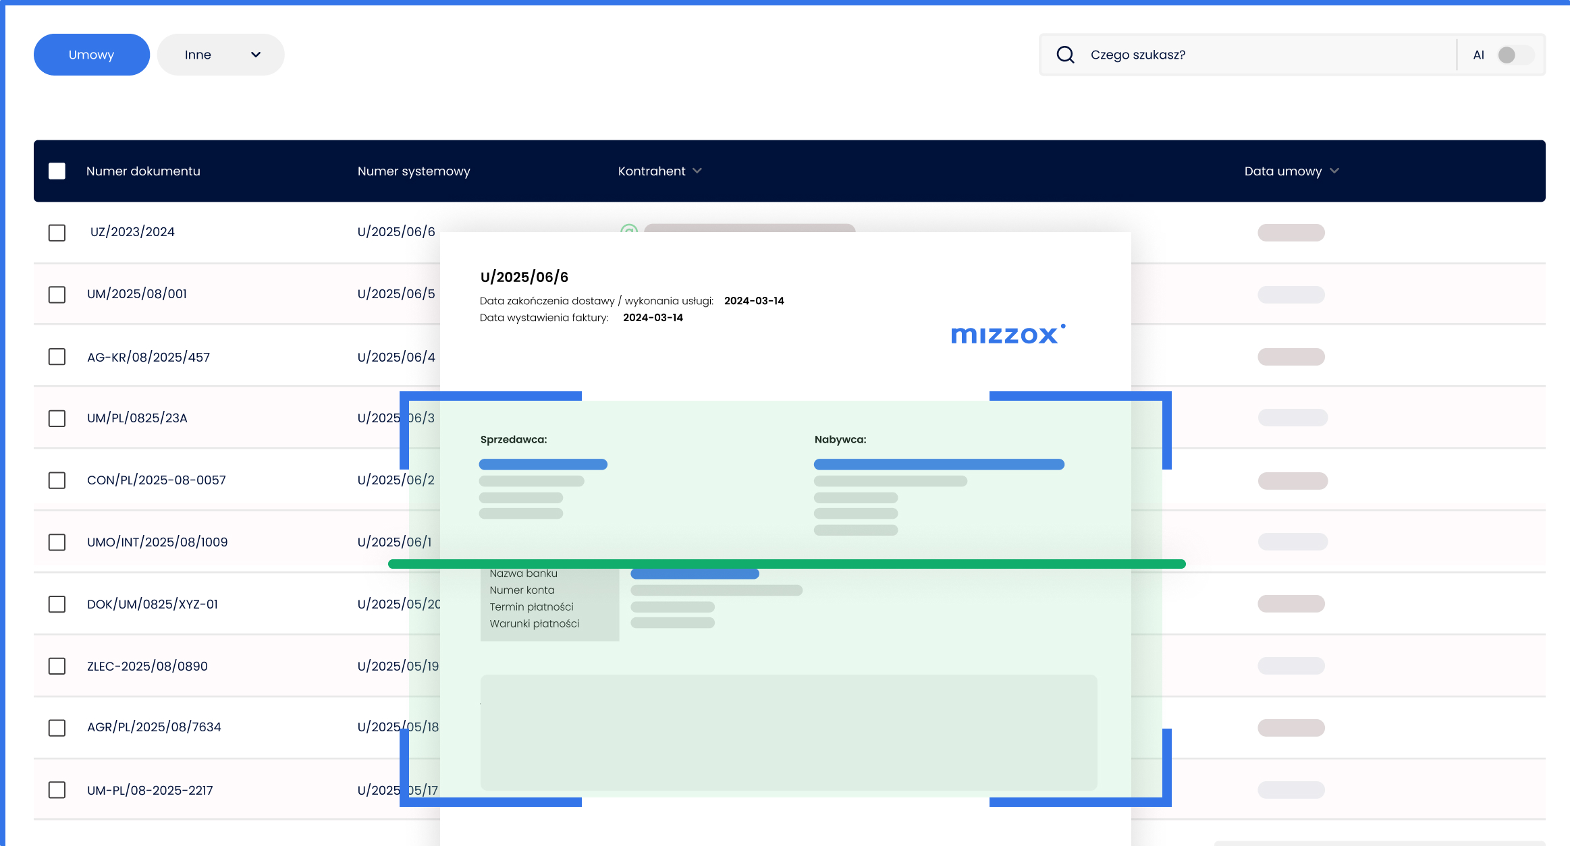
Task: Expand the Kontrahent column filter chevron
Action: pos(697,171)
